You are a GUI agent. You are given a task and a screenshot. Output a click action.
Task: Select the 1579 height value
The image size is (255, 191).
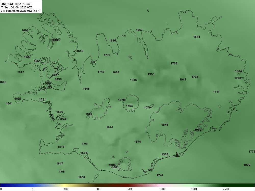point(147,107)
